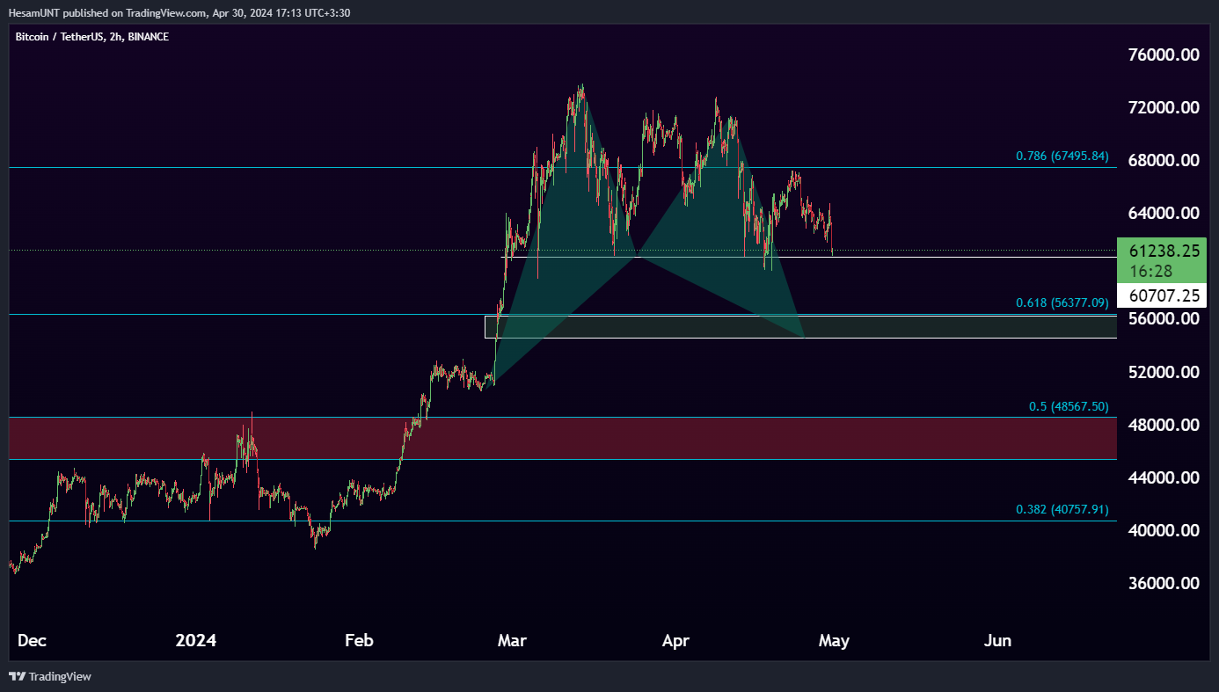Image resolution: width=1219 pixels, height=692 pixels.
Task: Click the 0.618 (56377.09) Fibonacci label
Action: click(1062, 302)
